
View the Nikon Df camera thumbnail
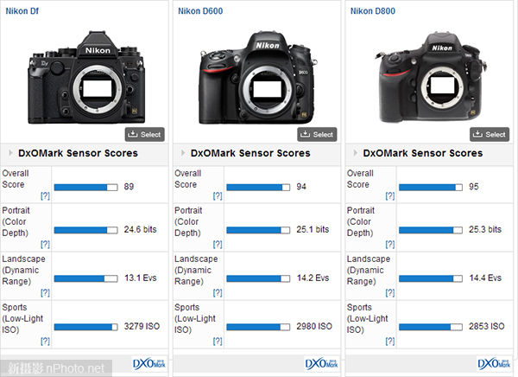tap(86, 78)
